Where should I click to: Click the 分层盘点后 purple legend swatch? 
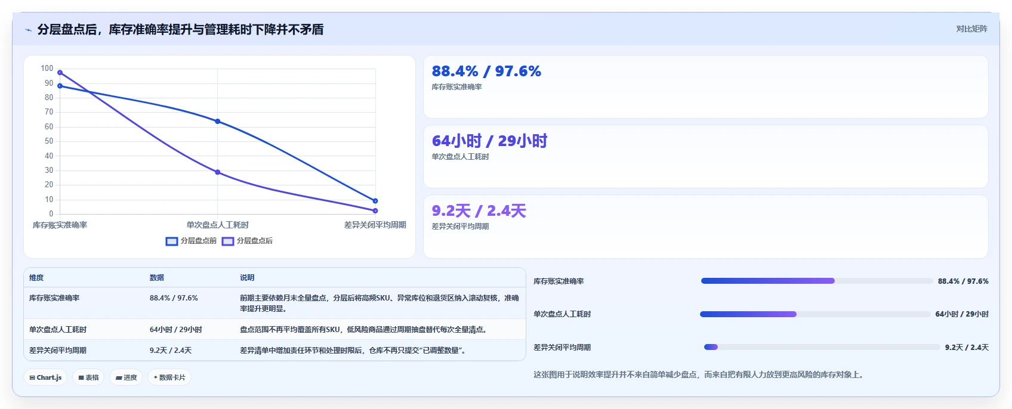click(228, 241)
